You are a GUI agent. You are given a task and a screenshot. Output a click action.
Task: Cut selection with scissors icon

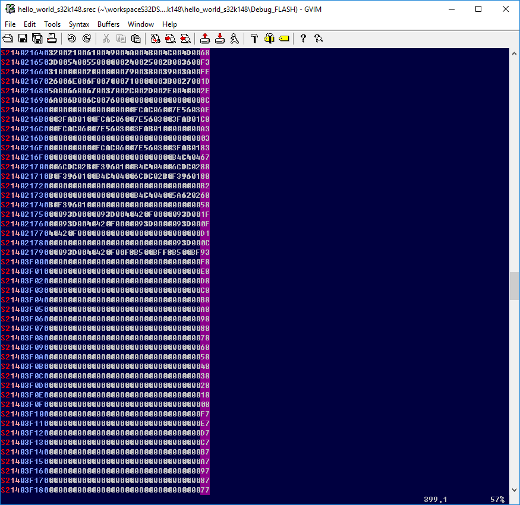pyautogui.click(x=106, y=39)
